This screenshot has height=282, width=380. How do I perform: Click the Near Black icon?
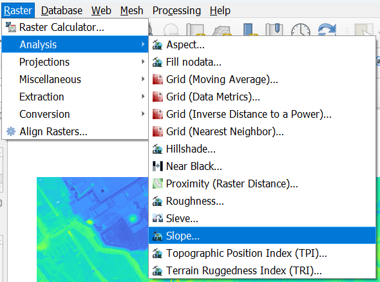coord(158,166)
